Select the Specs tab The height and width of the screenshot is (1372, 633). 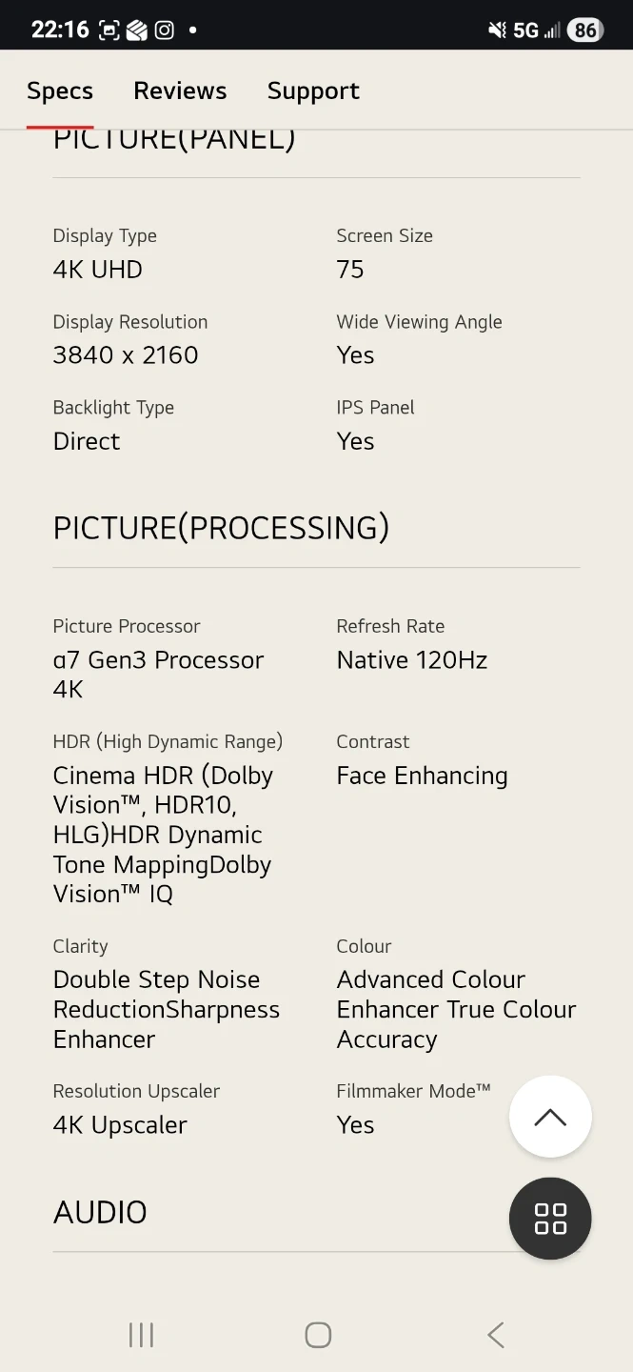60,91
